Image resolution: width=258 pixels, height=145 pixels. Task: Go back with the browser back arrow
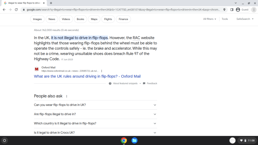coord(4,10)
